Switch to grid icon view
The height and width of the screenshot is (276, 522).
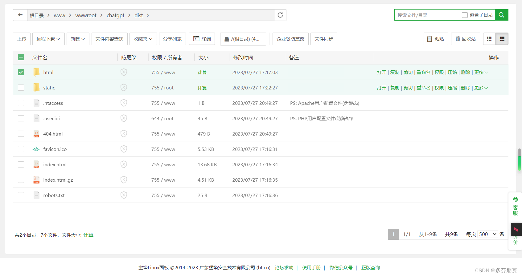489,39
